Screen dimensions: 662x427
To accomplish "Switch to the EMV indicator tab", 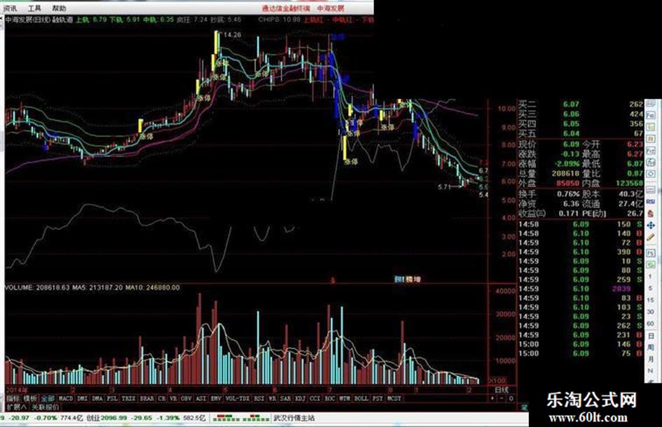I will (216, 398).
